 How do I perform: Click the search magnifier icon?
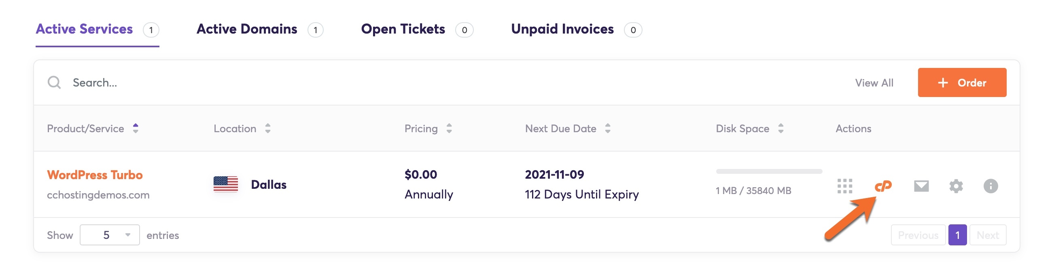point(54,82)
